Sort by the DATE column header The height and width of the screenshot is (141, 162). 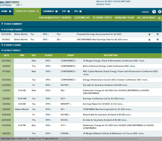(x=6, y=55)
